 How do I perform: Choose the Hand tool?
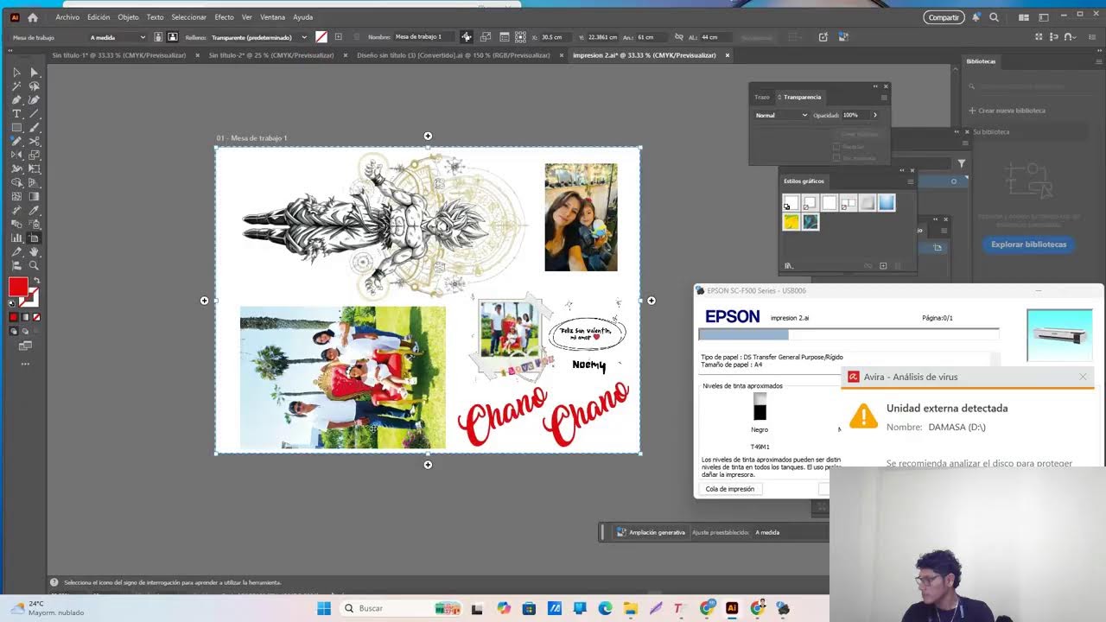tap(35, 251)
